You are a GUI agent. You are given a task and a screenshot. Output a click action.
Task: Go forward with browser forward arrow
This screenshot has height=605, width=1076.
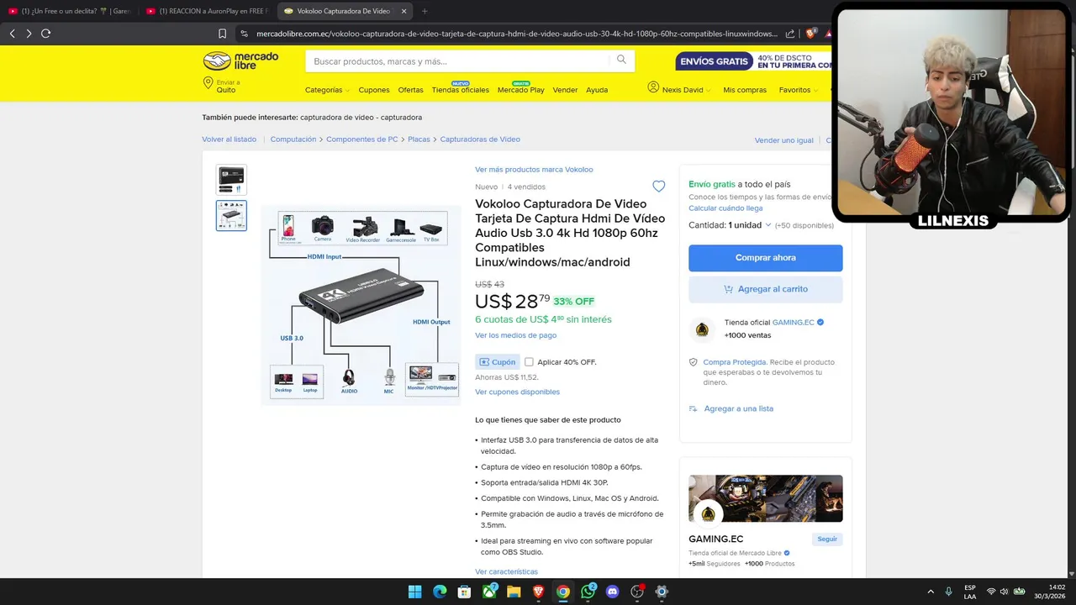point(29,34)
